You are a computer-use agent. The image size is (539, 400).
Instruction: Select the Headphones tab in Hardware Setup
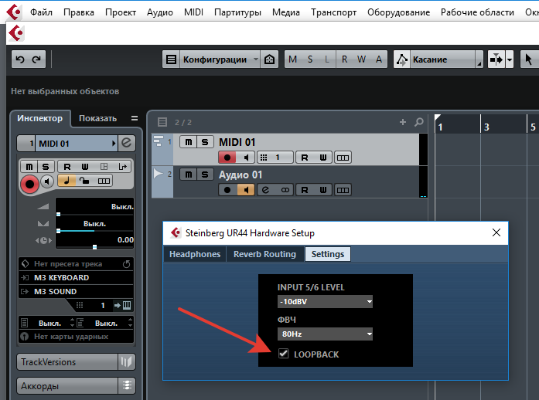coord(195,254)
